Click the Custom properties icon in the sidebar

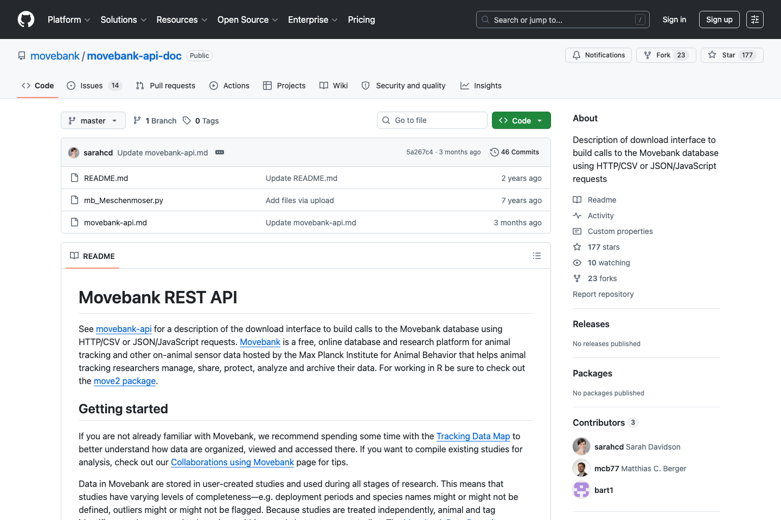(x=577, y=231)
